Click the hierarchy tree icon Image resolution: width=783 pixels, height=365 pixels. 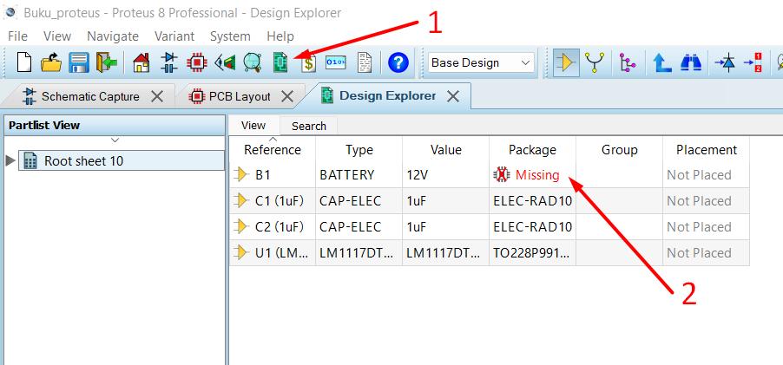[x=627, y=62]
